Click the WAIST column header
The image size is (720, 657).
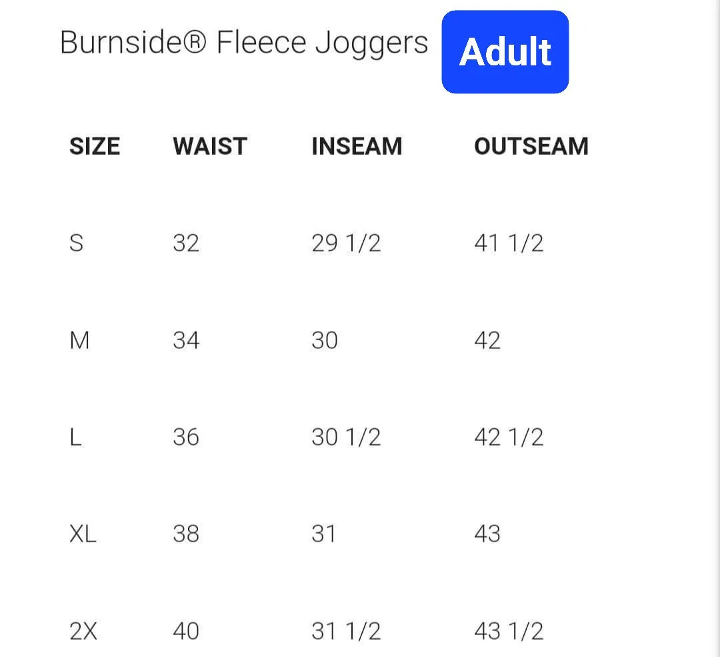[x=210, y=147]
